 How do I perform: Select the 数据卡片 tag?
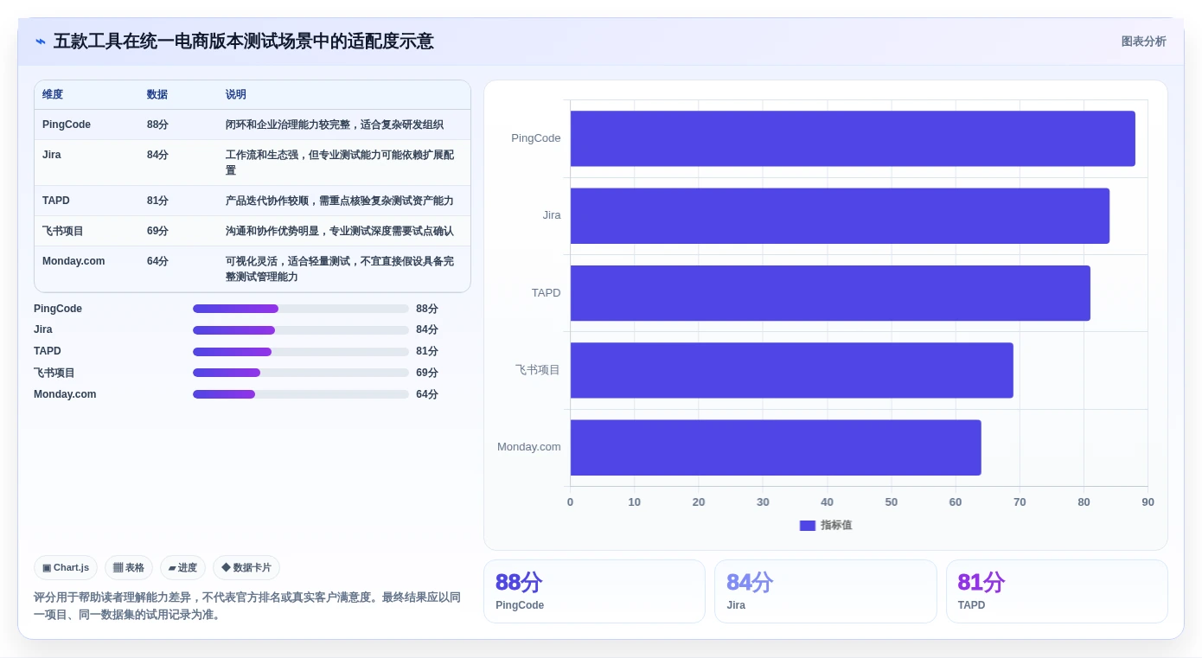click(246, 568)
